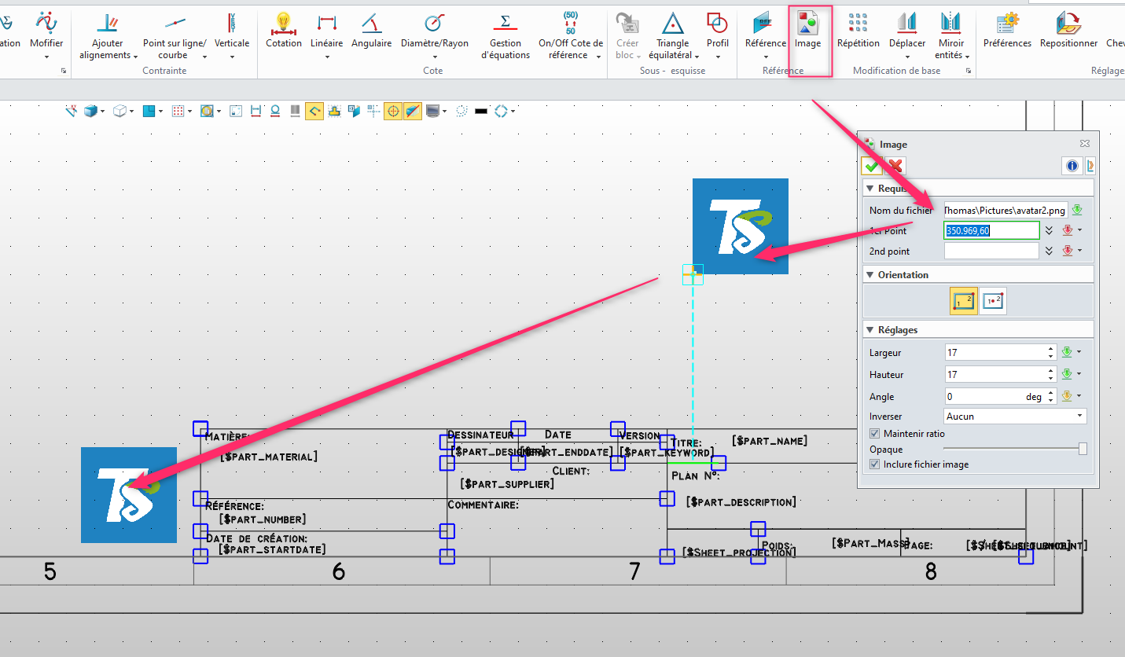
Task: Click the Diamètre/Rayon dimension icon
Action: (x=434, y=22)
